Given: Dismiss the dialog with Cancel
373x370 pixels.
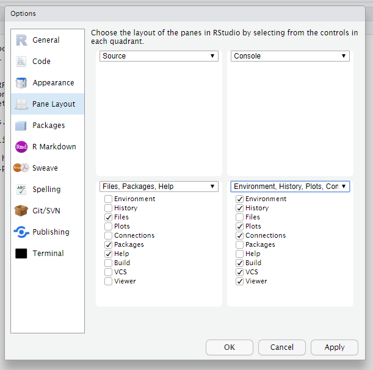Looking at the screenshot, I should pyautogui.click(x=282, y=347).
